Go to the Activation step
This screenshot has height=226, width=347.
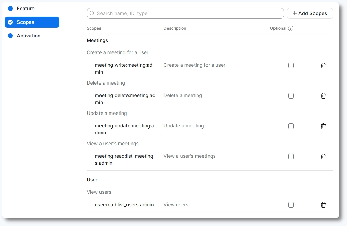[28, 36]
